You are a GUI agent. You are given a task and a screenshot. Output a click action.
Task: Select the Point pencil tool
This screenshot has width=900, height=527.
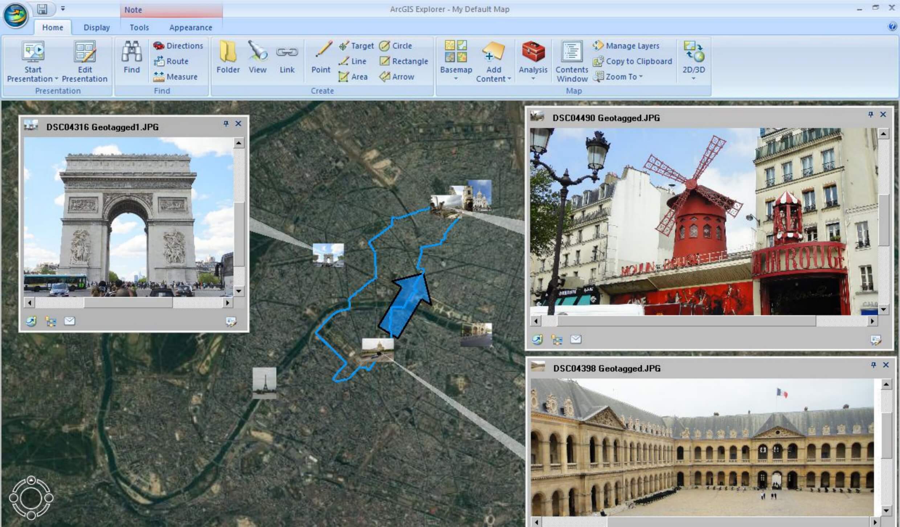pyautogui.click(x=321, y=57)
